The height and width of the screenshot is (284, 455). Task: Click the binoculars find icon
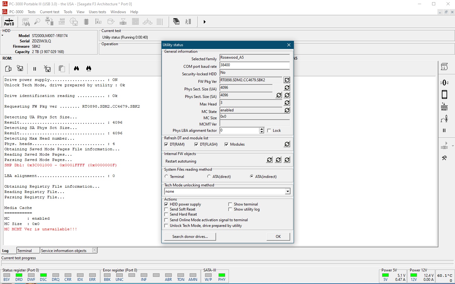pos(76,68)
